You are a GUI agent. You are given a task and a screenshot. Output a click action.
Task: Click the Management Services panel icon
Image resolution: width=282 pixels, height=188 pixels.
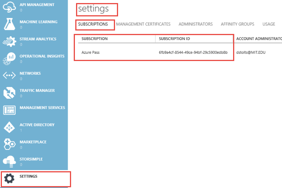[9, 110]
